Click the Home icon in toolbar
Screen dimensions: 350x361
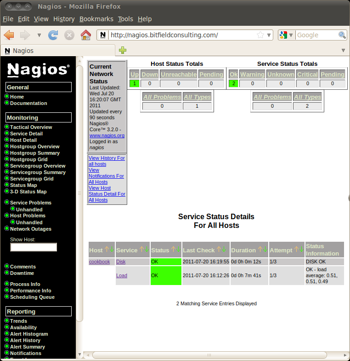point(85,35)
